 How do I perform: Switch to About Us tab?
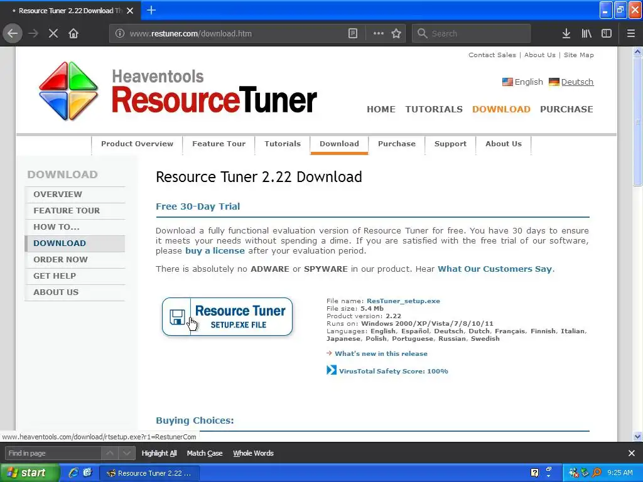(x=504, y=144)
